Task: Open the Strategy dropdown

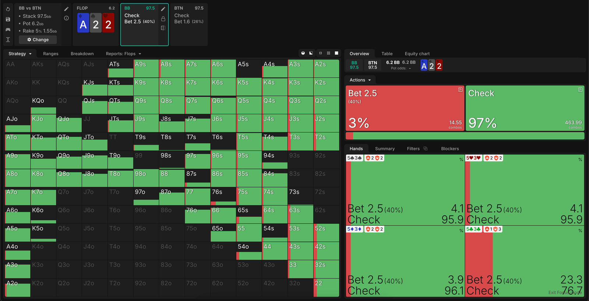Action: [x=20, y=54]
